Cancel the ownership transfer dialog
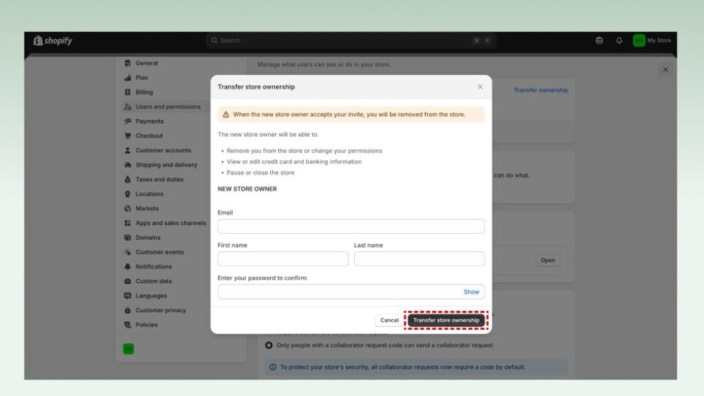Screen dimensions: 704x396 tap(389, 320)
